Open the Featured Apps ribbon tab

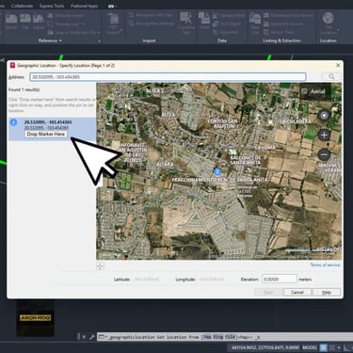click(84, 6)
